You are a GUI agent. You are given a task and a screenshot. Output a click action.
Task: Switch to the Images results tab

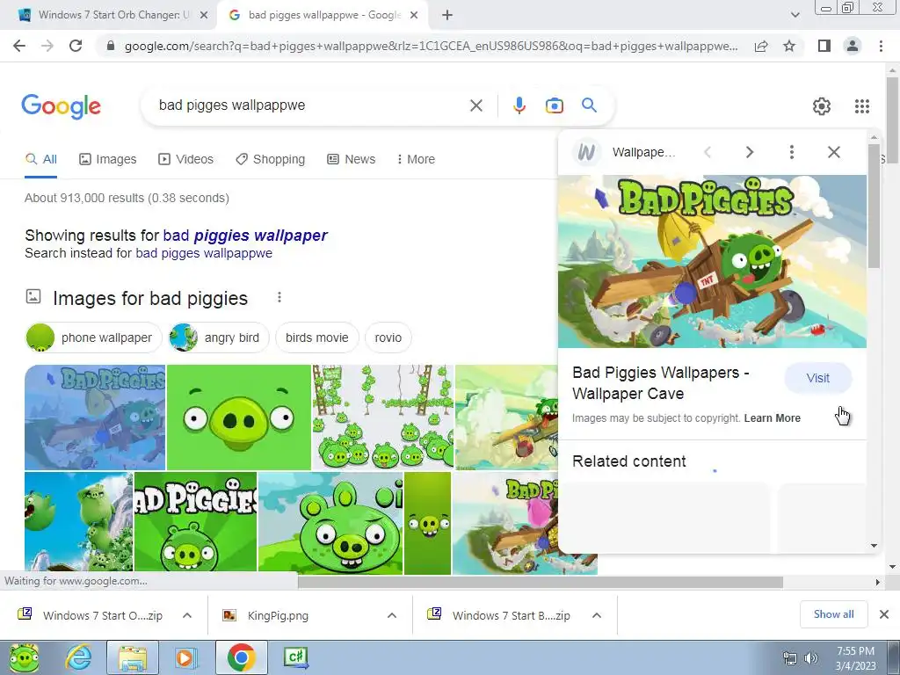point(108,159)
